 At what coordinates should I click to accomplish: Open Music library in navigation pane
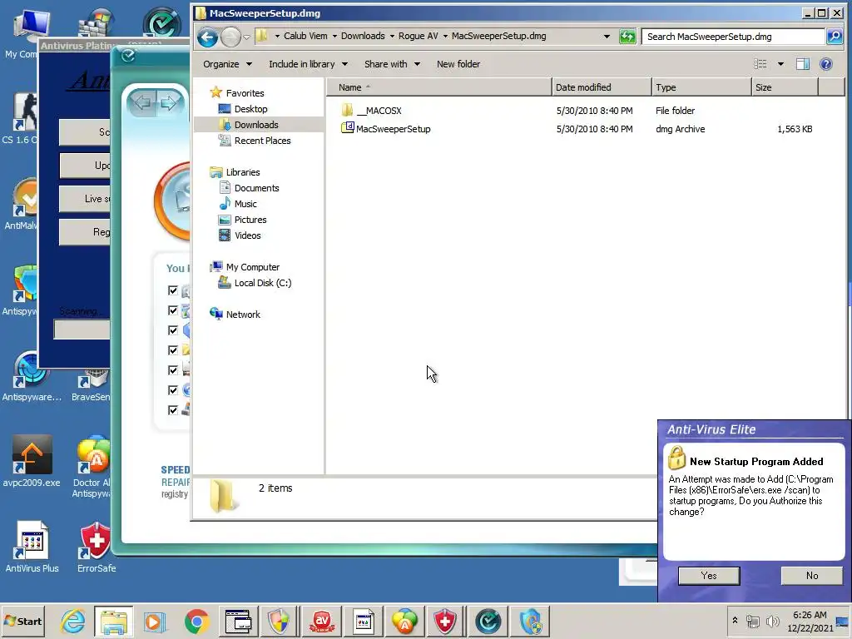pos(245,204)
